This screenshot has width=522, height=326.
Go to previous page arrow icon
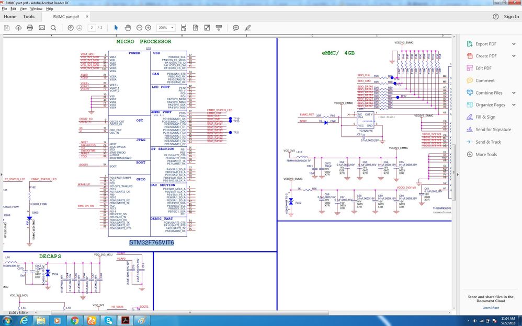pos(71,28)
